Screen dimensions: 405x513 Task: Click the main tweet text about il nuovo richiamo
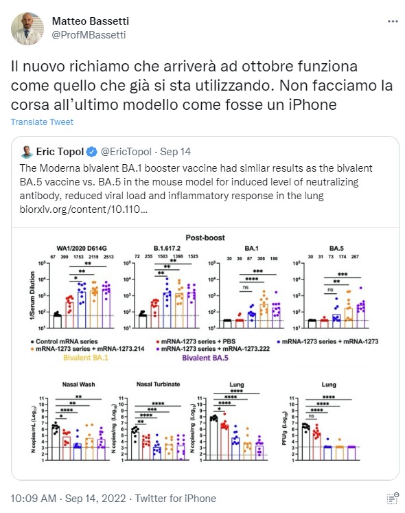202,85
